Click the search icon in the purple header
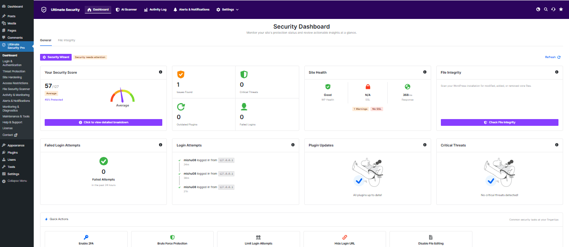 (x=545, y=9)
